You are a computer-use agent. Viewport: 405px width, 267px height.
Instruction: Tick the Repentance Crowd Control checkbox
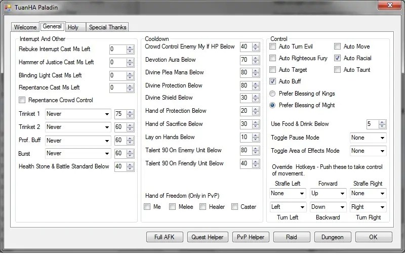[22, 100]
